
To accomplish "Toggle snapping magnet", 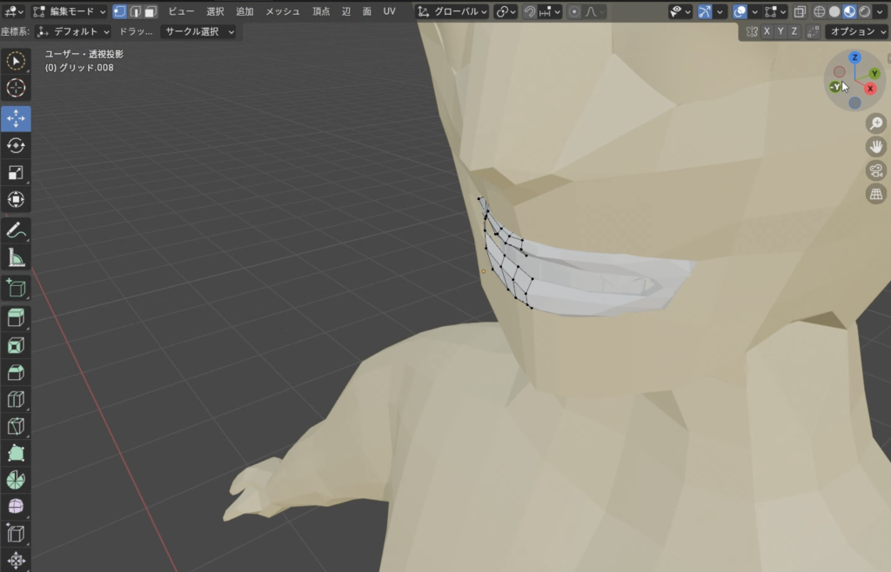I will coord(530,11).
